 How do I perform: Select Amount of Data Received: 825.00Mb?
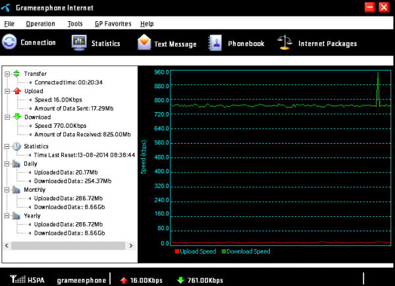tap(83, 134)
